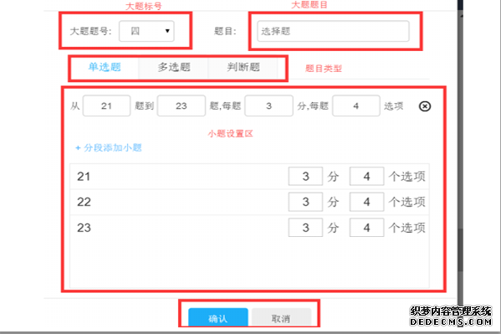Click the options field for question 21

click(367, 177)
